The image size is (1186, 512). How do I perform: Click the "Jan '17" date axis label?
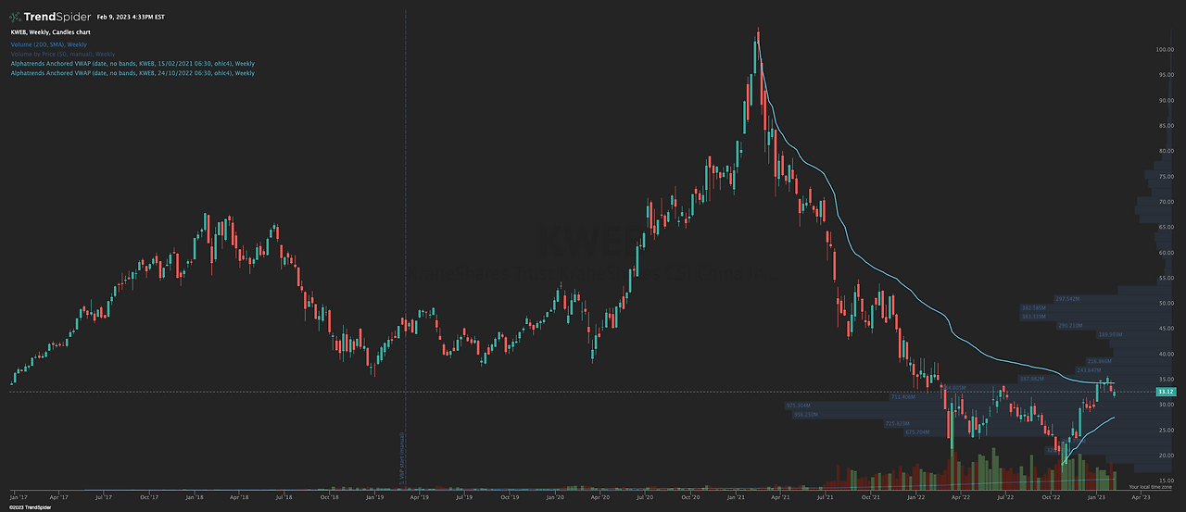[x=18, y=497]
